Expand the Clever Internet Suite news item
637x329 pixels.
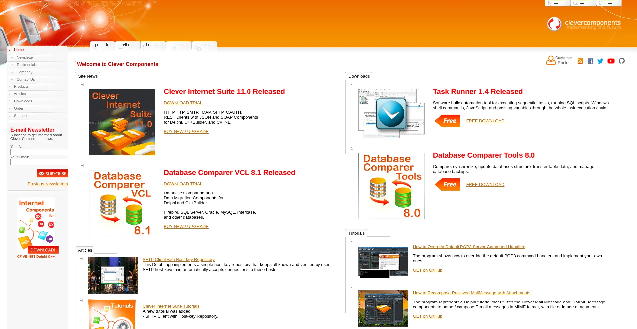(82, 85)
